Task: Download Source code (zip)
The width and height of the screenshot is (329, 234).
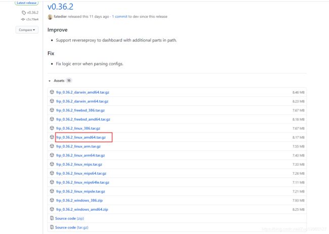Action: point(69,219)
